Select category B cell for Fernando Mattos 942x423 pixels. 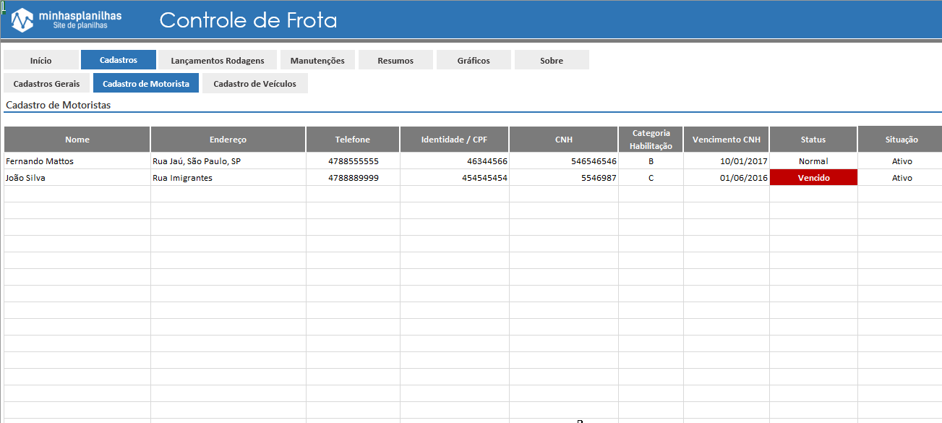(651, 161)
